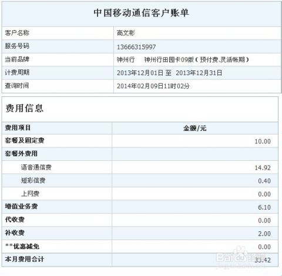
Task: Select the 套餐外费用 row label
Action: (21, 154)
